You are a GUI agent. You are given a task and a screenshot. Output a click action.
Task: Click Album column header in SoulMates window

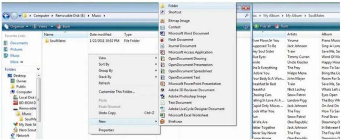[x=326, y=35]
